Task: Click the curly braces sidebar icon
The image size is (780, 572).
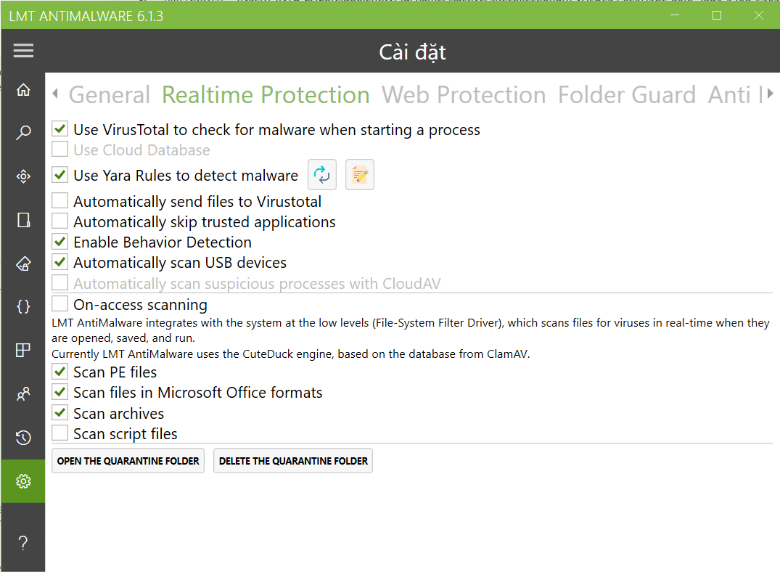Action: point(23,306)
